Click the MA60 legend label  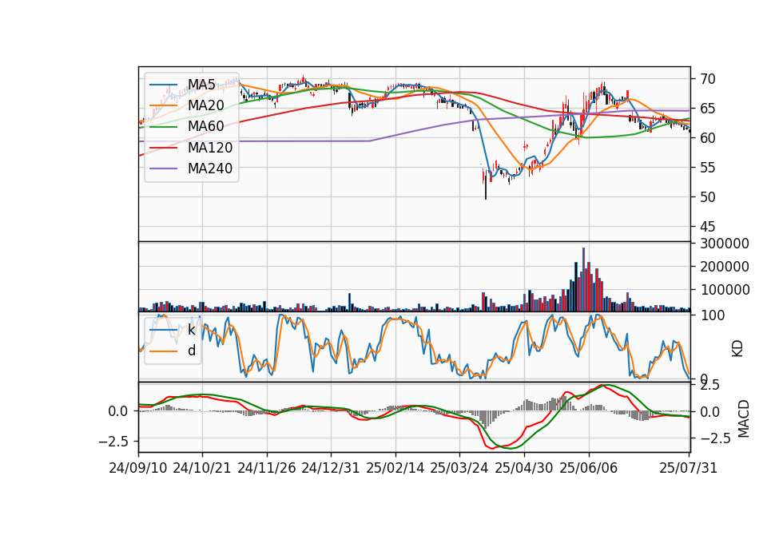click(x=206, y=126)
